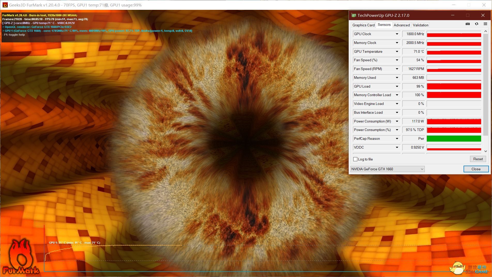This screenshot has height=277, width=492.
Task: Expand the Memory Used sensor dropdown
Action: [397, 78]
